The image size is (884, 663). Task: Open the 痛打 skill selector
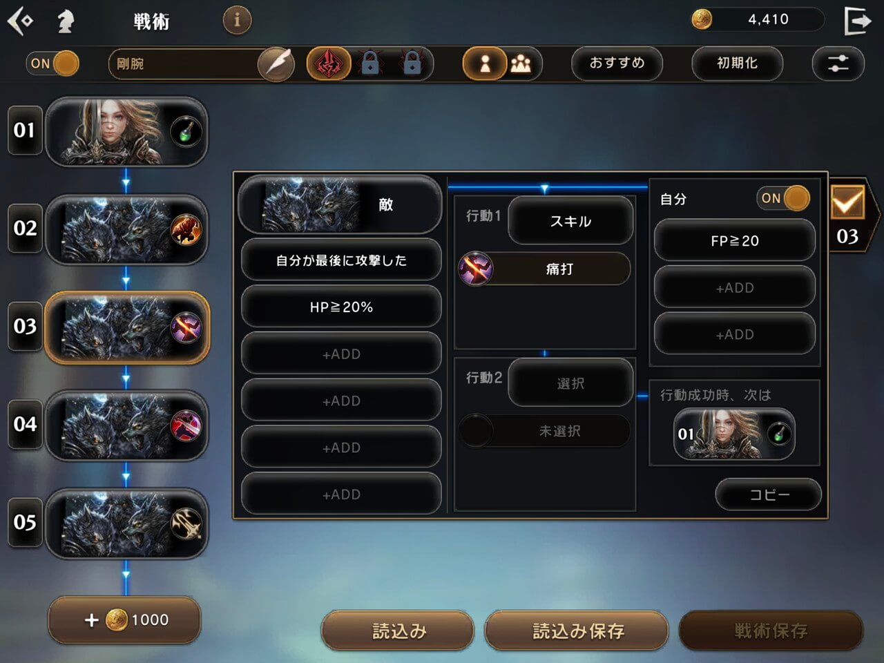coord(545,269)
